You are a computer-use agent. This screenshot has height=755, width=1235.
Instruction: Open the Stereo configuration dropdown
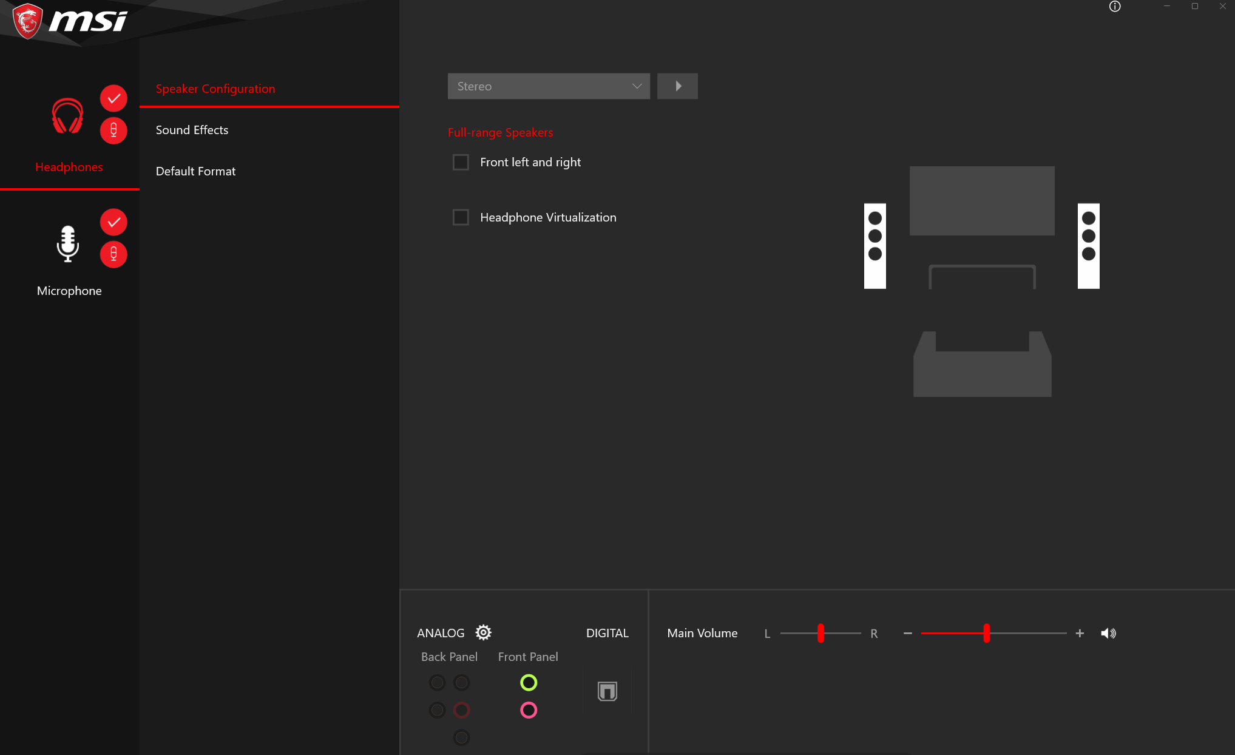click(548, 86)
